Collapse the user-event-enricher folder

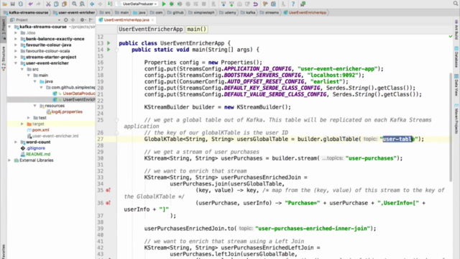coord(16,63)
